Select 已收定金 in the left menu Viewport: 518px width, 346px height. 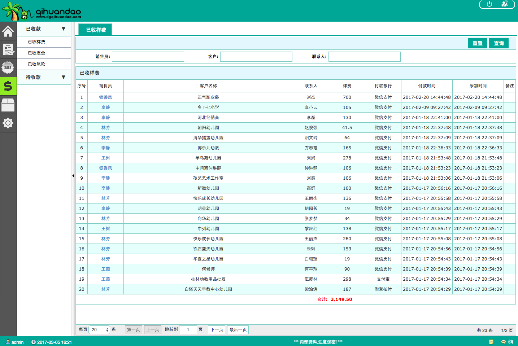click(x=37, y=53)
